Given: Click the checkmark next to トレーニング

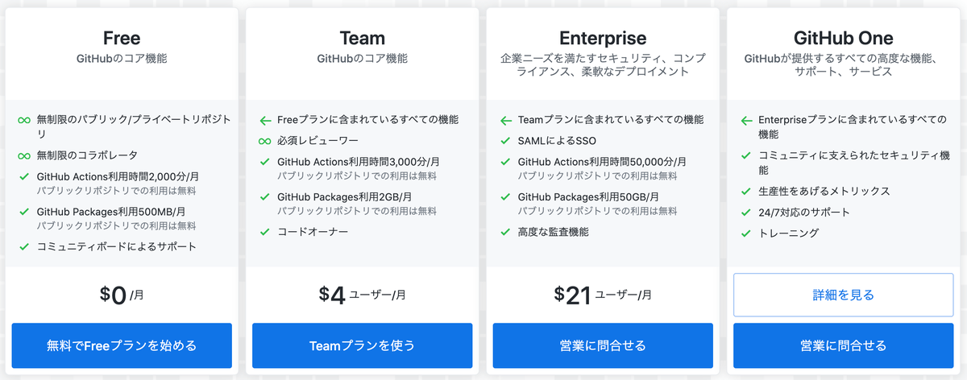Looking at the screenshot, I should [x=745, y=233].
